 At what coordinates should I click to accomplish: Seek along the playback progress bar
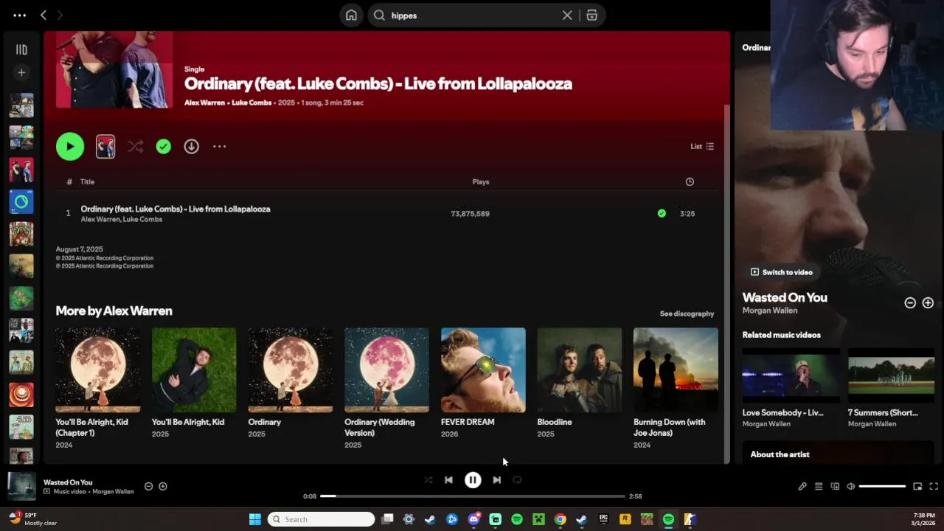(x=473, y=496)
